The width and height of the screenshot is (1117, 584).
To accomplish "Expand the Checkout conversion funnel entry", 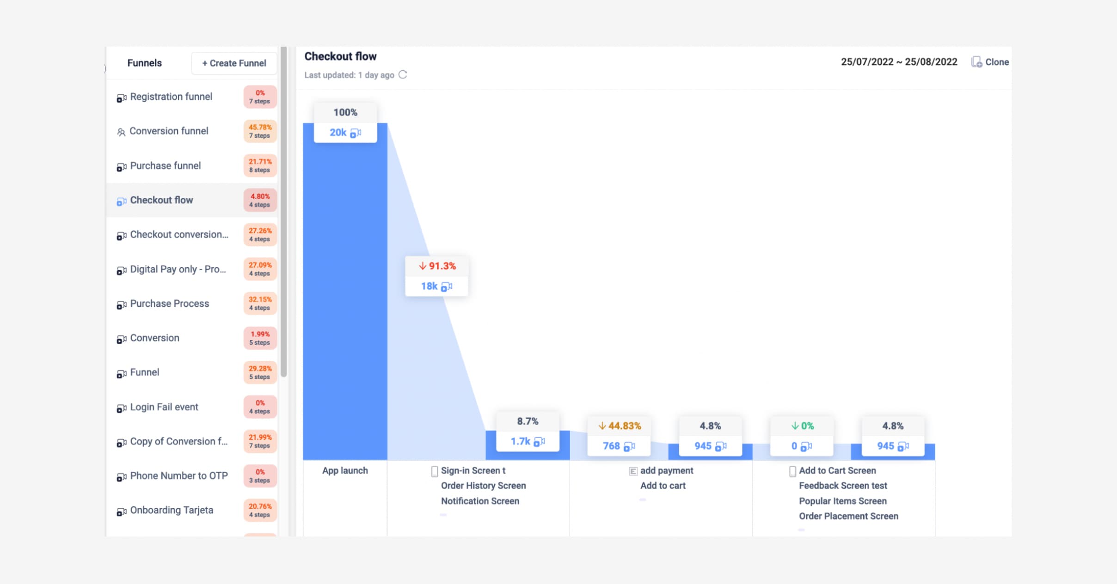I will (x=178, y=235).
